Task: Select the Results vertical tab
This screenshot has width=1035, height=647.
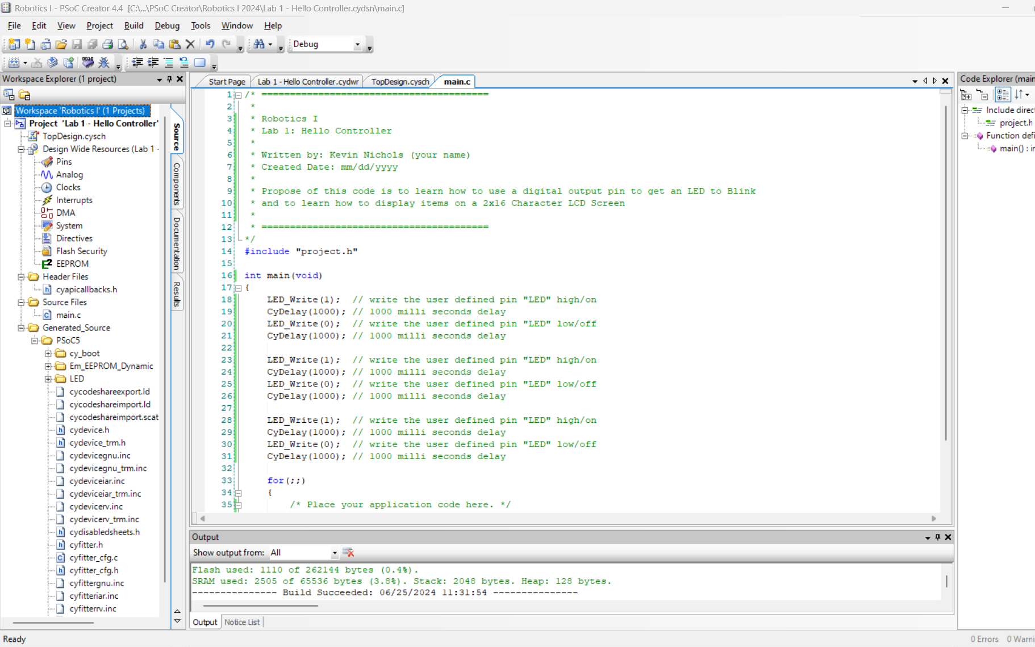Action: click(177, 294)
